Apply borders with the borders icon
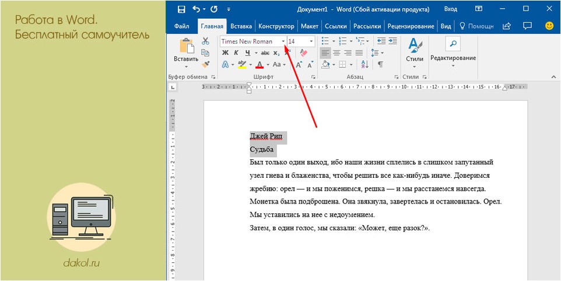Image resolution: width=561 pixels, height=281 pixels. pyautogui.click(x=343, y=65)
